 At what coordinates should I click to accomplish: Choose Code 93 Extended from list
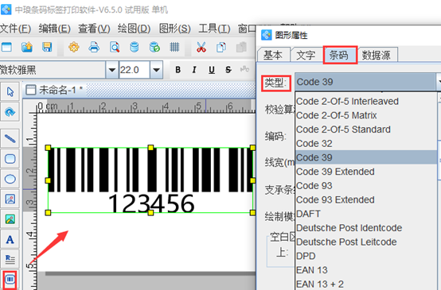(366, 199)
